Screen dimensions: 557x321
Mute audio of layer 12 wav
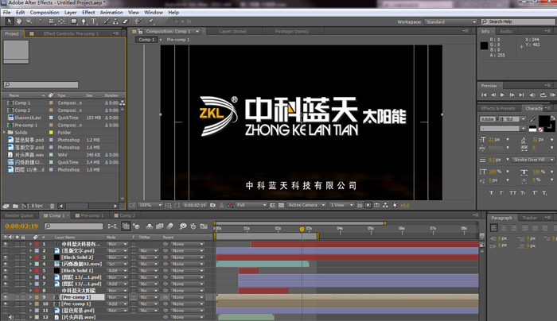pos(10,317)
